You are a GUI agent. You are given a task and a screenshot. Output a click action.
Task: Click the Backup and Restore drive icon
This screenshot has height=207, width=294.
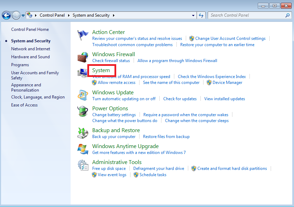point(83,133)
